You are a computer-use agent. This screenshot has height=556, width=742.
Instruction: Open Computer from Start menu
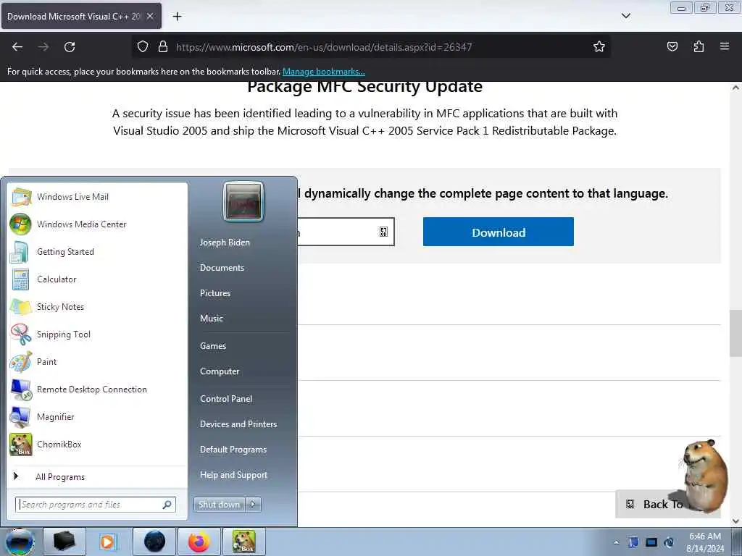[x=220, y=371]
